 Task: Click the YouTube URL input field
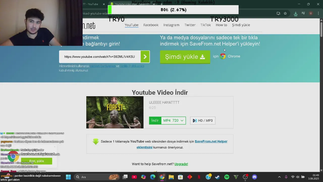coord(100,57)
